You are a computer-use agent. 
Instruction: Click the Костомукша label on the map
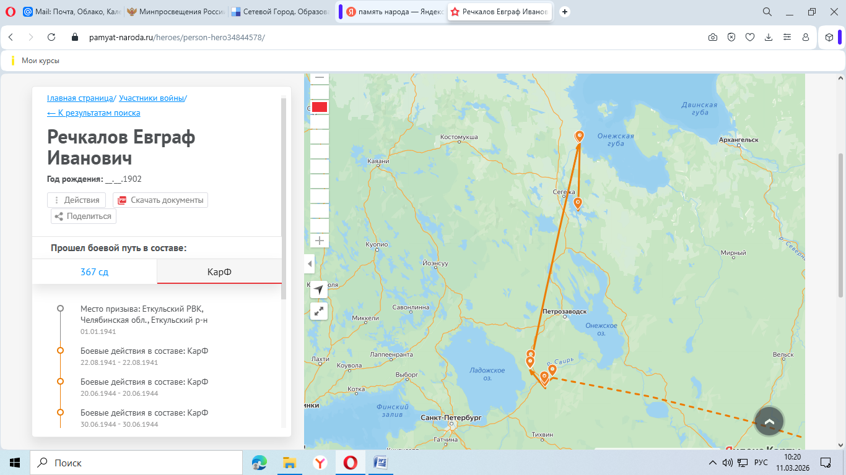tap(459, 137)
